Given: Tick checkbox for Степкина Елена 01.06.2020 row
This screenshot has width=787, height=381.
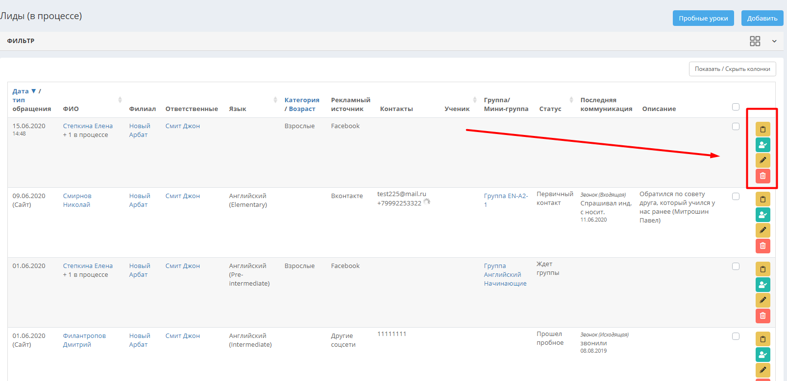Looking at the screenshot, I should (736, 266).
